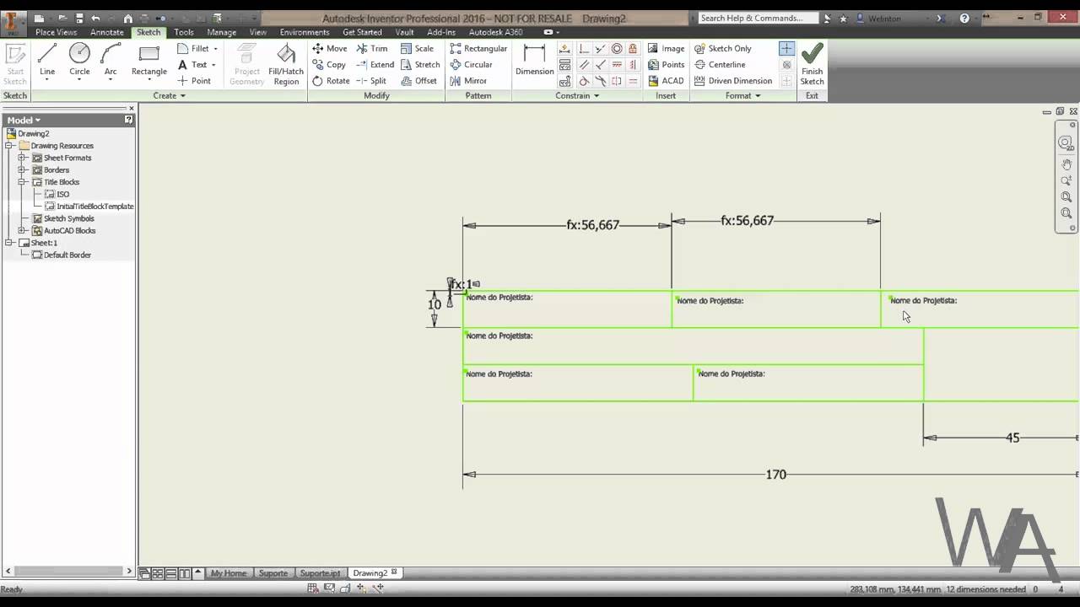Image resolution: width=1080 pixels, height=607 pixels.
Task: Open the Model browser dropdown
Action: coord(24,120)
